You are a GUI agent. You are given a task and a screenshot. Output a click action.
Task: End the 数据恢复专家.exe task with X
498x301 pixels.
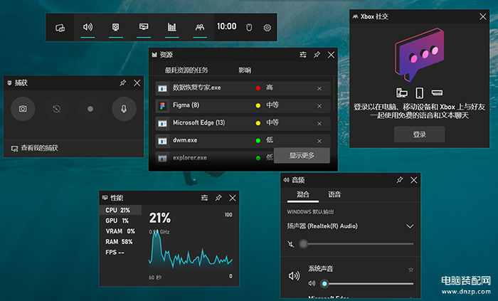pyautogui.click(x=319, y=88)
